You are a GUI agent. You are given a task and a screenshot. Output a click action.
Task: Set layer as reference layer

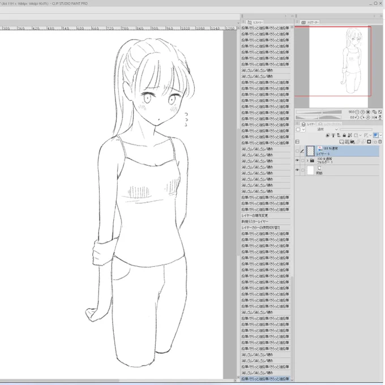click(x=333, y=135)
